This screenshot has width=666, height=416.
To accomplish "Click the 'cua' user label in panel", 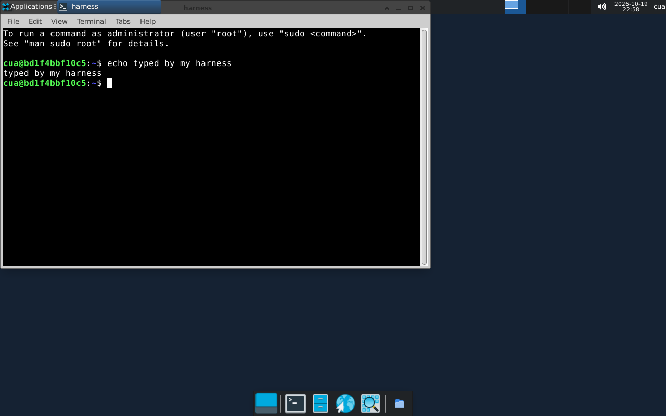I will point(659,7).
